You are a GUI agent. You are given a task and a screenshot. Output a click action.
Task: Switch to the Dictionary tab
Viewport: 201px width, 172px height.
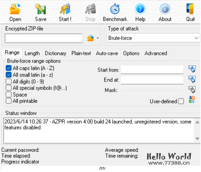pyautogui.click(x=55, y=53)
